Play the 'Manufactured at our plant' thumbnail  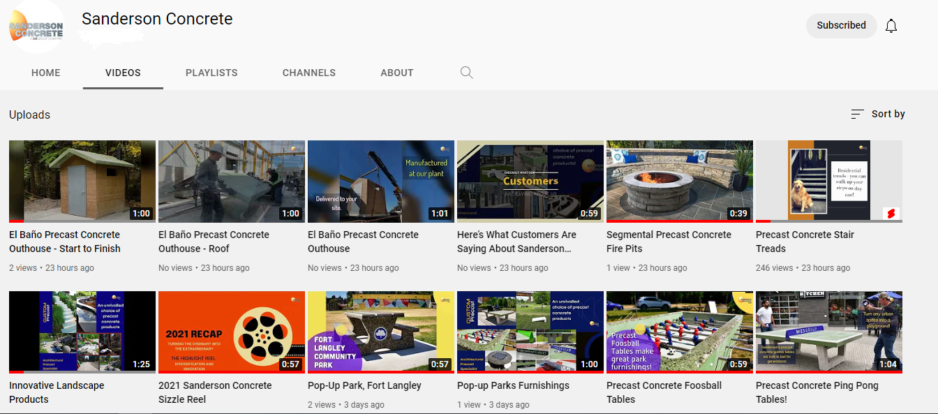coord(381,182)
